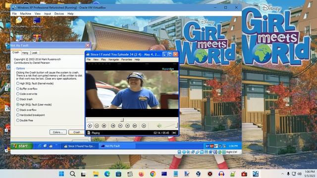Screen dimensions: 317x178
Task: Click the Right Ctrl host key indicator
Action: point(232,152)
